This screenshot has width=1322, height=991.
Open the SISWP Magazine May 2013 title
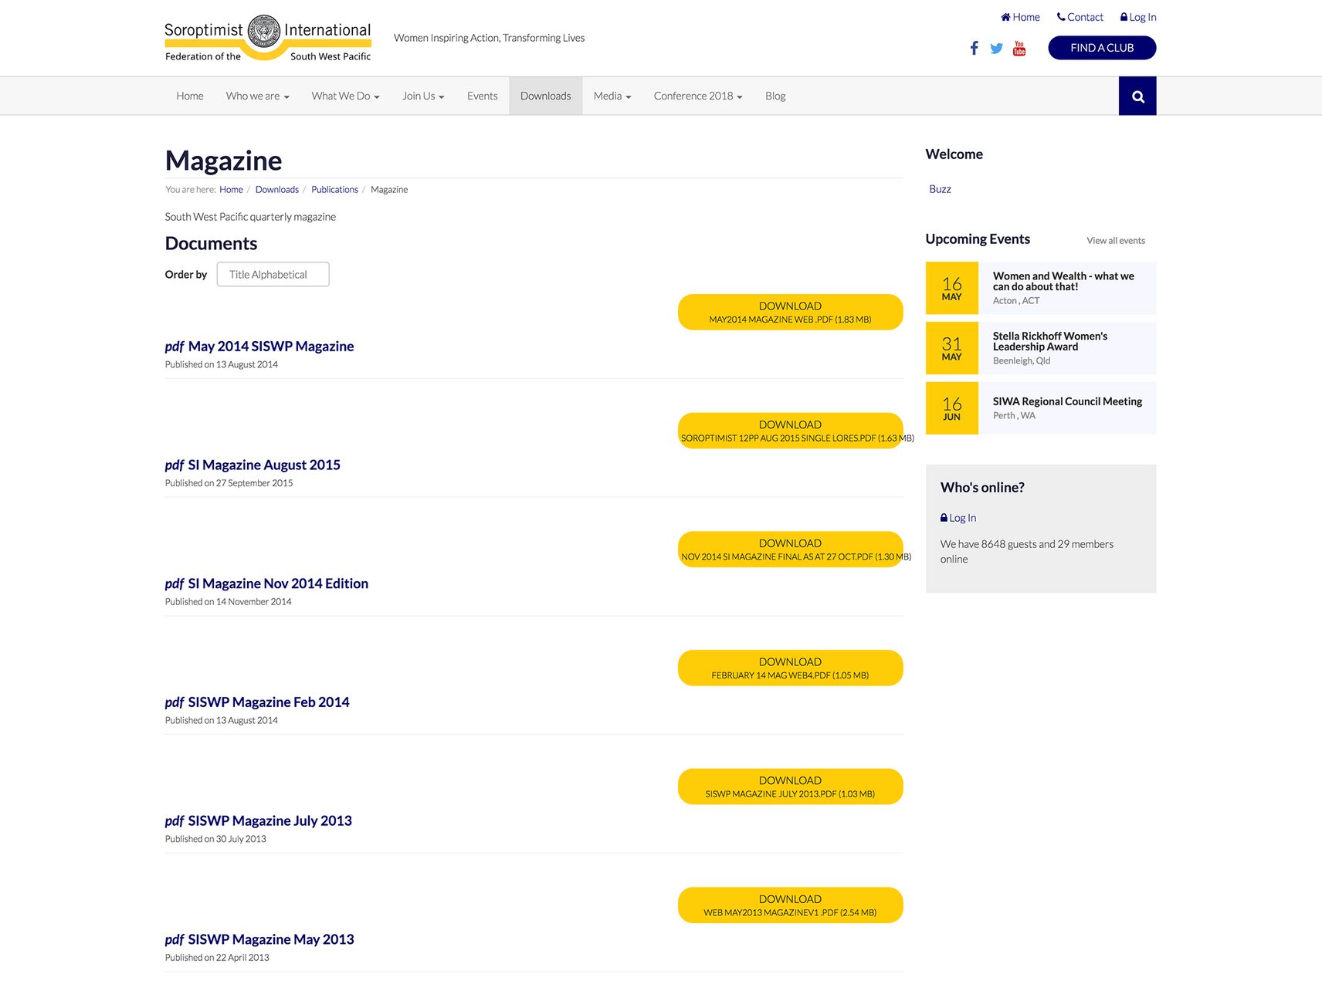click(271, 940)
